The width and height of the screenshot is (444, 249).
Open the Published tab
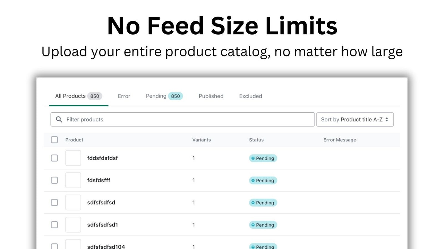tap(211, 96)
